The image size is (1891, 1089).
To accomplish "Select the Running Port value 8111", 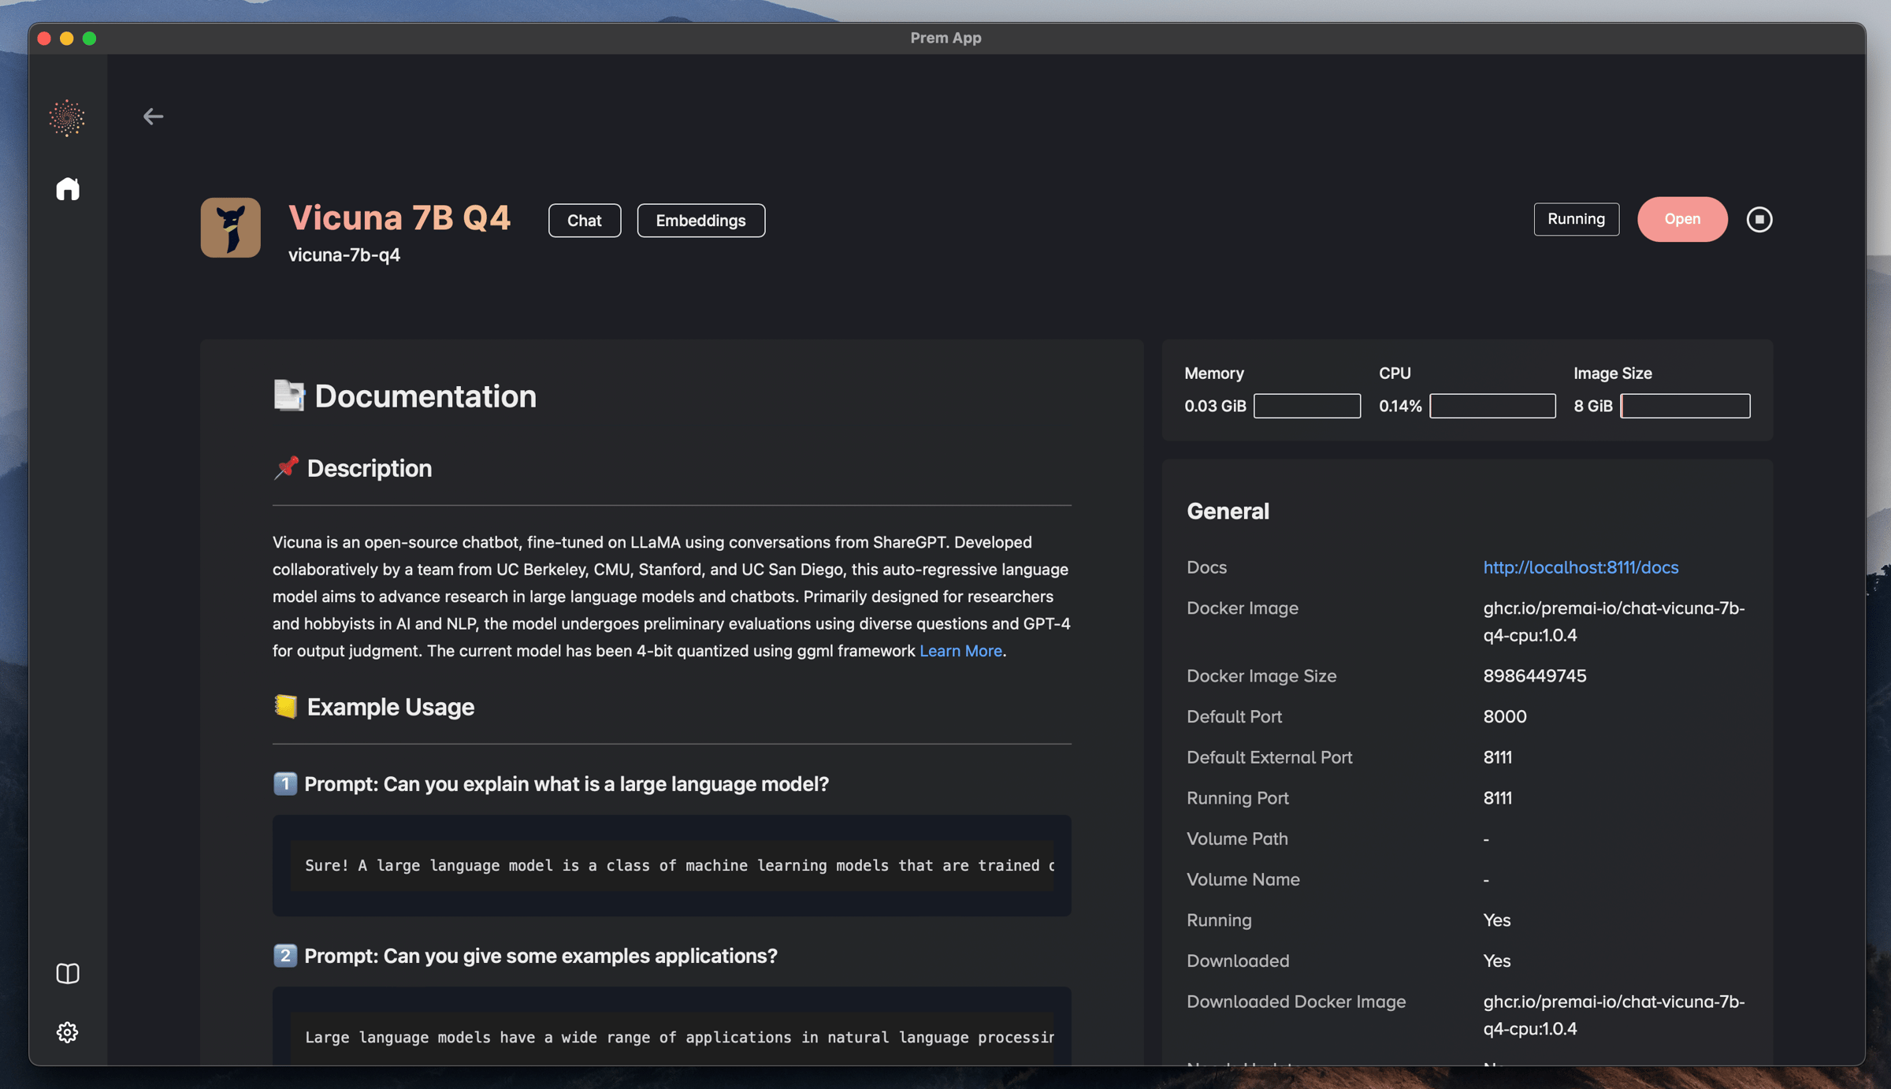I will [1497, 798].
